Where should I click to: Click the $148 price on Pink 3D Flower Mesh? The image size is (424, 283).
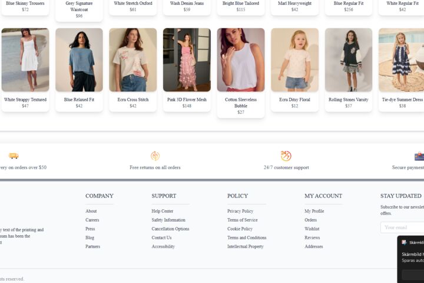point(187,106)
